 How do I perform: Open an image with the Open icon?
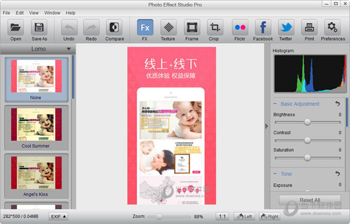[16, 27]
